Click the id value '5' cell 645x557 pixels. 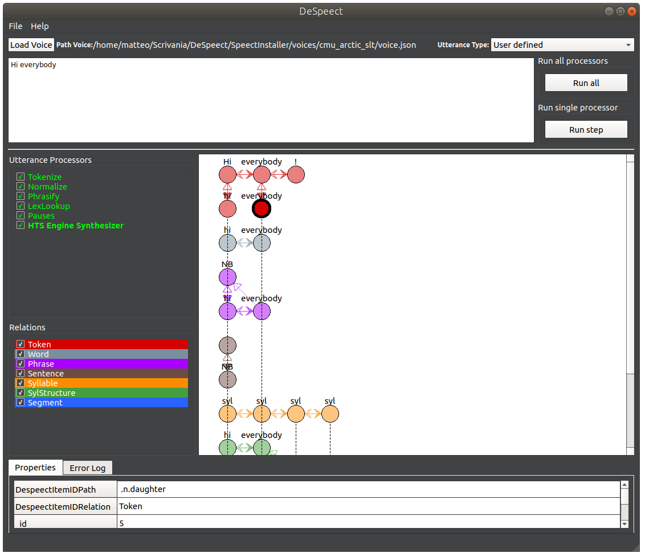(x=369, y=522)
